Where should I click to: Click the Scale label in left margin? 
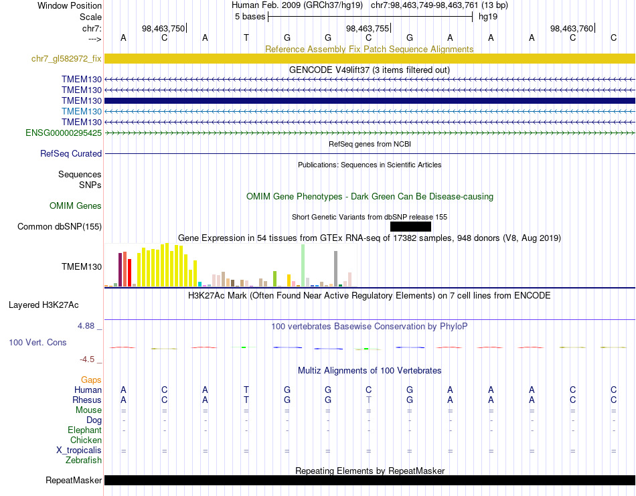click(x=90, y=17)
